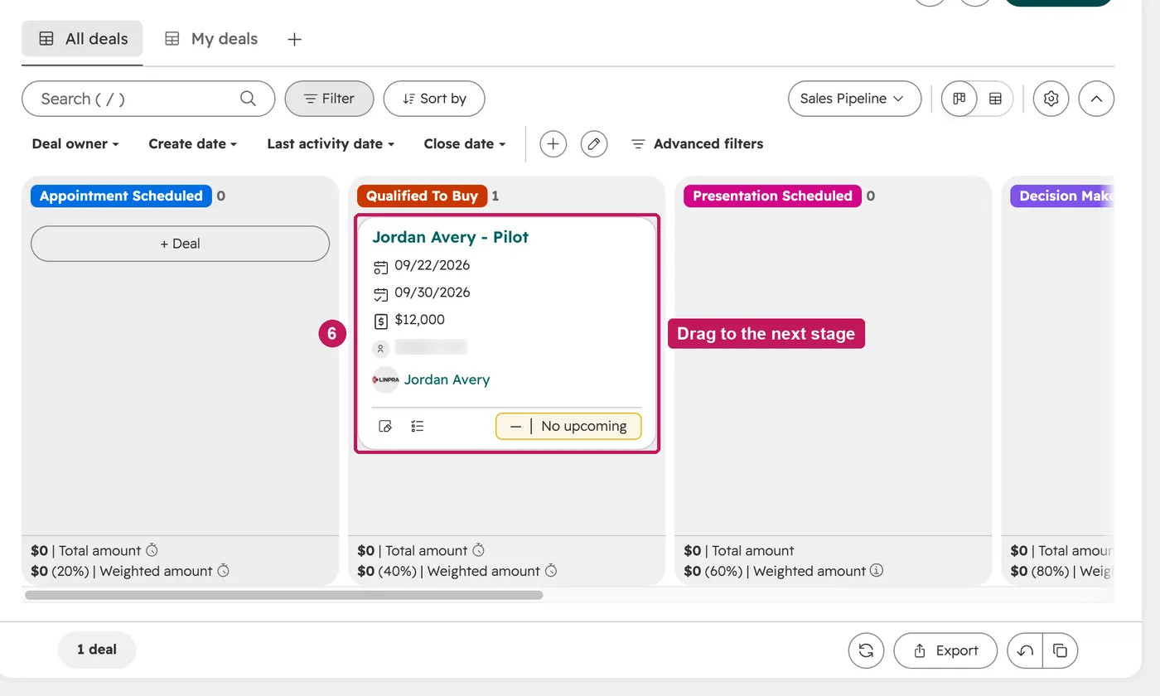Show Presentation Scheduled Weighted amount info icon
The image size is (1160, 696).
(877, 571)
